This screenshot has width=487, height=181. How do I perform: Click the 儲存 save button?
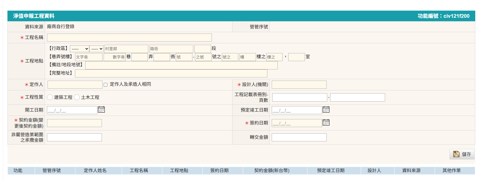click(x=462, y=154)
